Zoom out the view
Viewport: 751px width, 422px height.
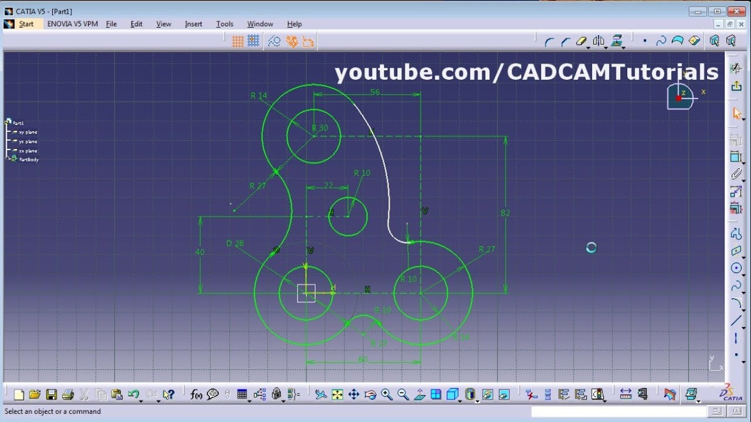point(403,394)
